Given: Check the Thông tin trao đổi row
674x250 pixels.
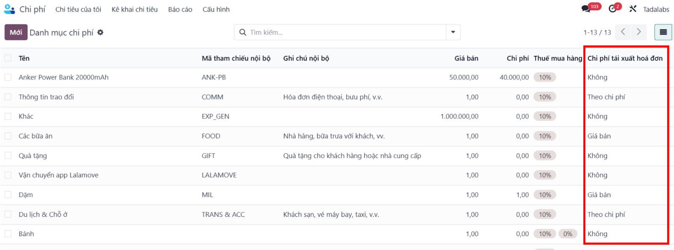Looking at the screenshot, I should click(8, 97).
